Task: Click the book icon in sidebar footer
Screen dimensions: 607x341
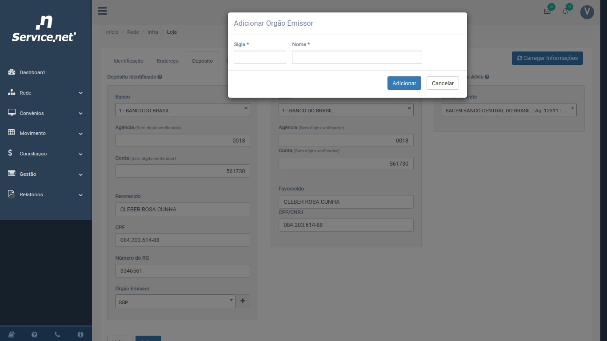Action: [x=12, y=334]
